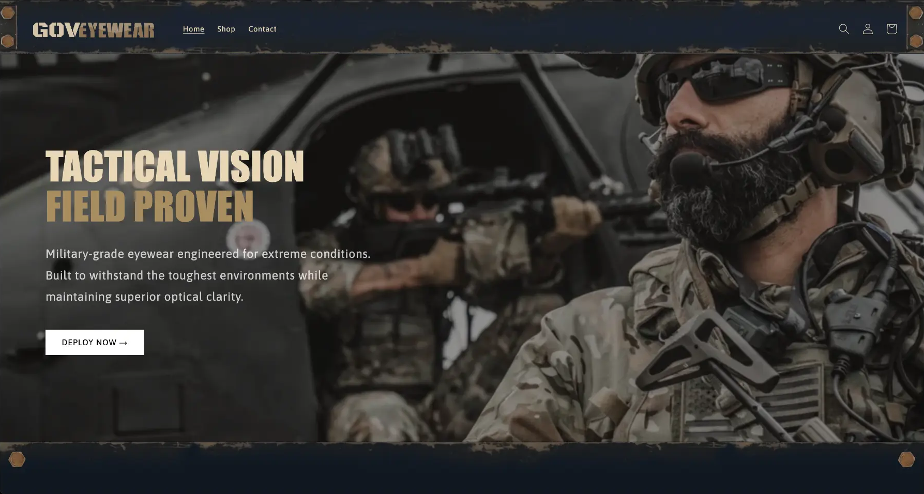Go to the Home menu item
Image resolution: width=924 pixels, height=494 pixels.
(193, 29)
